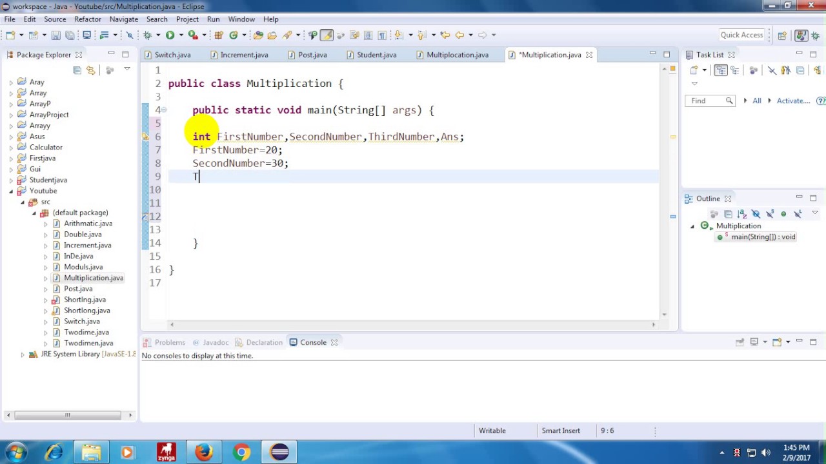Click the Windows Start button
The height and width of the screenshot is (464, 826).
point(16,452)
